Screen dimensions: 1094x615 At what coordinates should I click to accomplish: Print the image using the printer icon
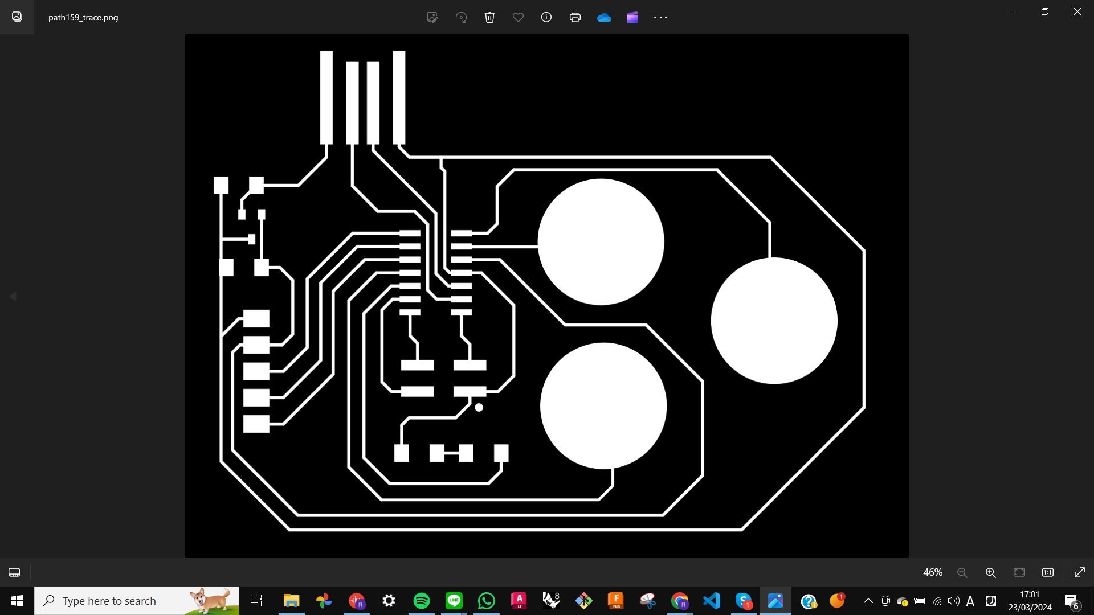click(x=575, y=17)
